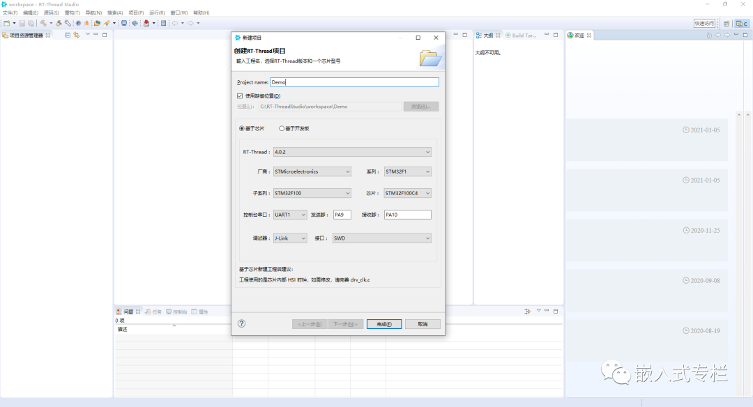Click the red download package icon
Viewport: 753px width, 407px height.
point(146,23)
